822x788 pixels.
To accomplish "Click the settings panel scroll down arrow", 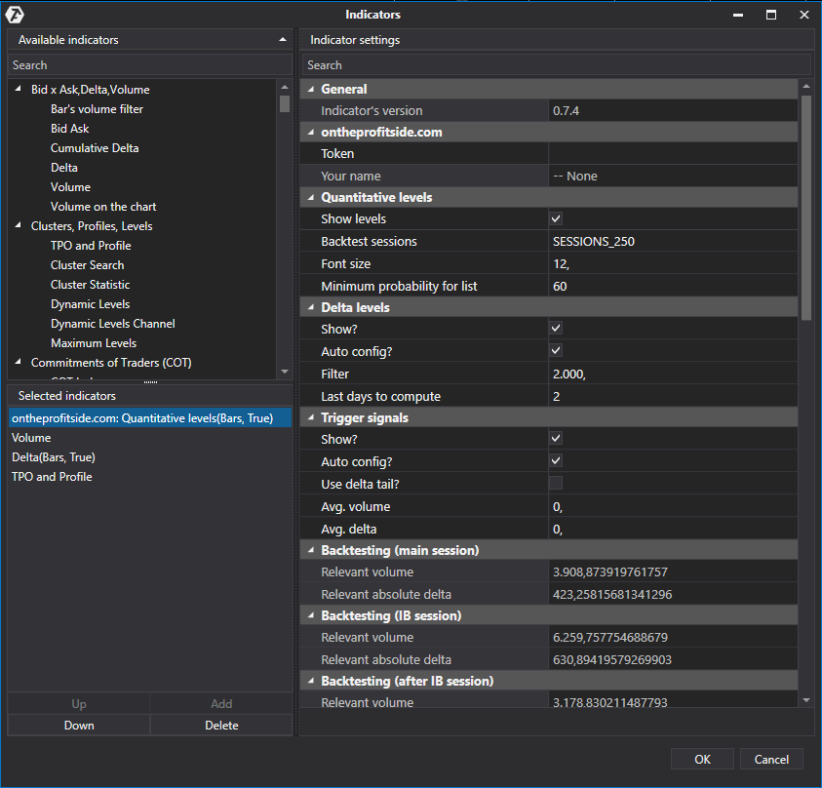I will point(806,700).
